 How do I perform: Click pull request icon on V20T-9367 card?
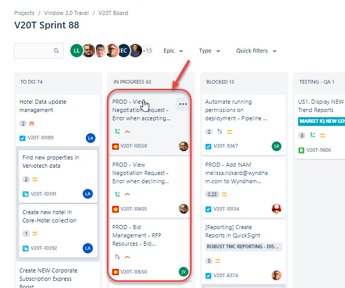click(x=219, y=132)
